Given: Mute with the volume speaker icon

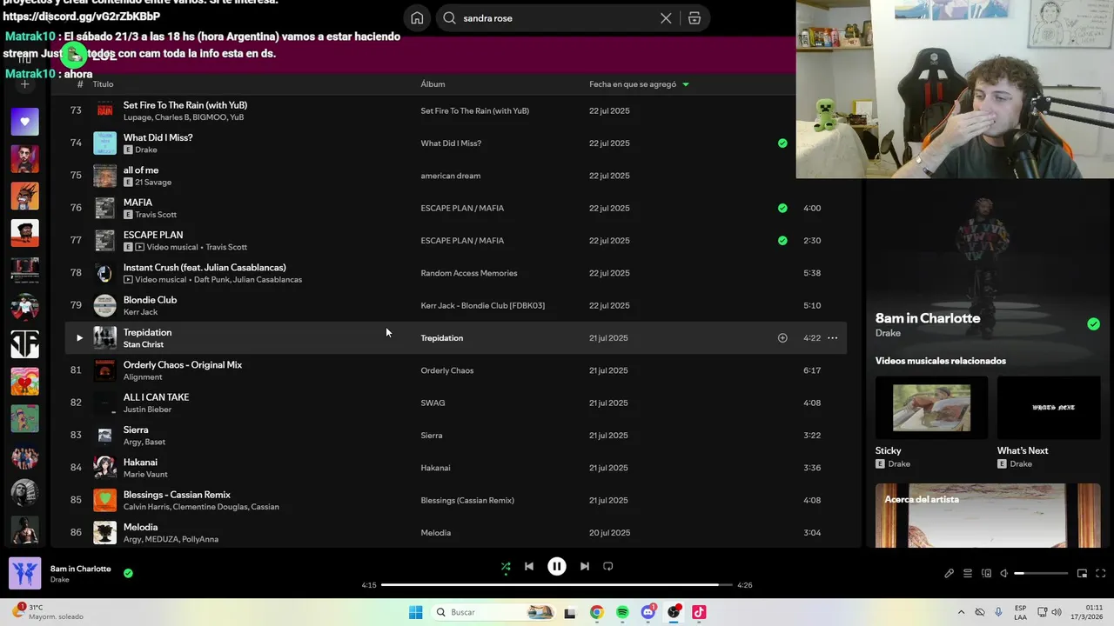Looking at the screenshot, I should pyautogui.click(x=1004, y=574).
